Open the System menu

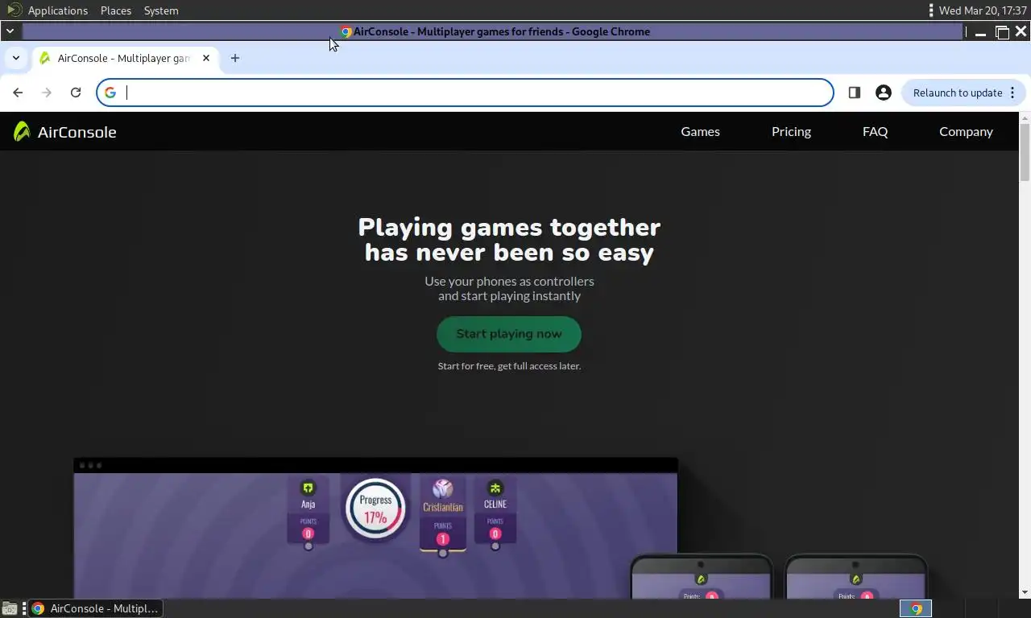pyautogui.click(x=161, y=10)
